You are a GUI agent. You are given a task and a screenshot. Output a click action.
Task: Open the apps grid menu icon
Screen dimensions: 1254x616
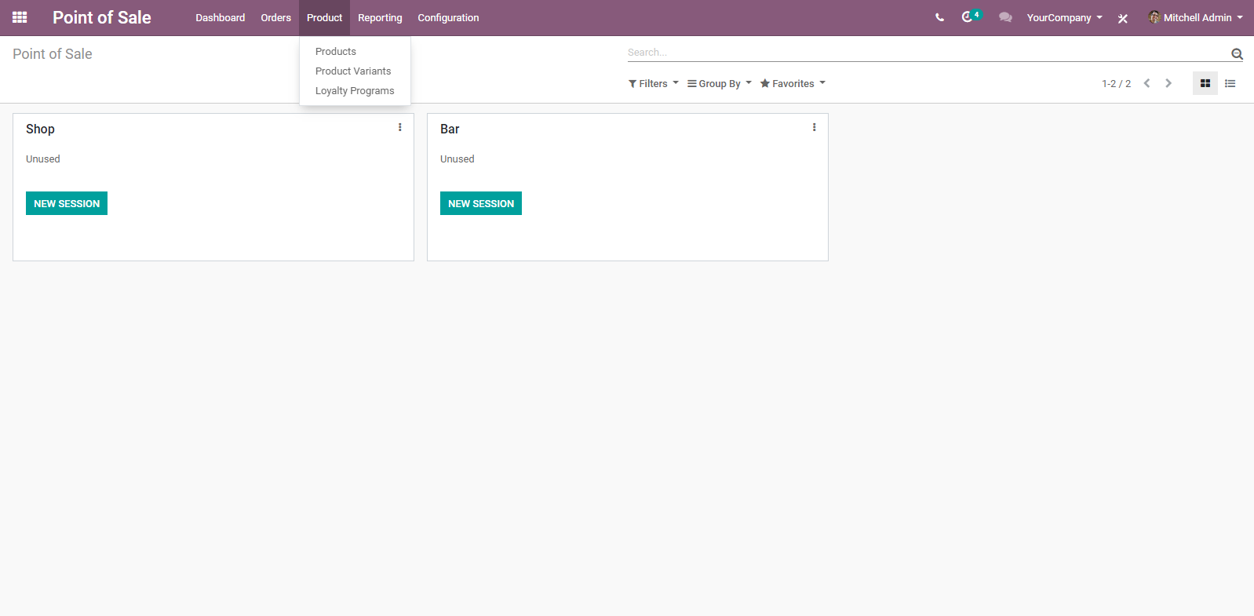(x=20, y=17)
